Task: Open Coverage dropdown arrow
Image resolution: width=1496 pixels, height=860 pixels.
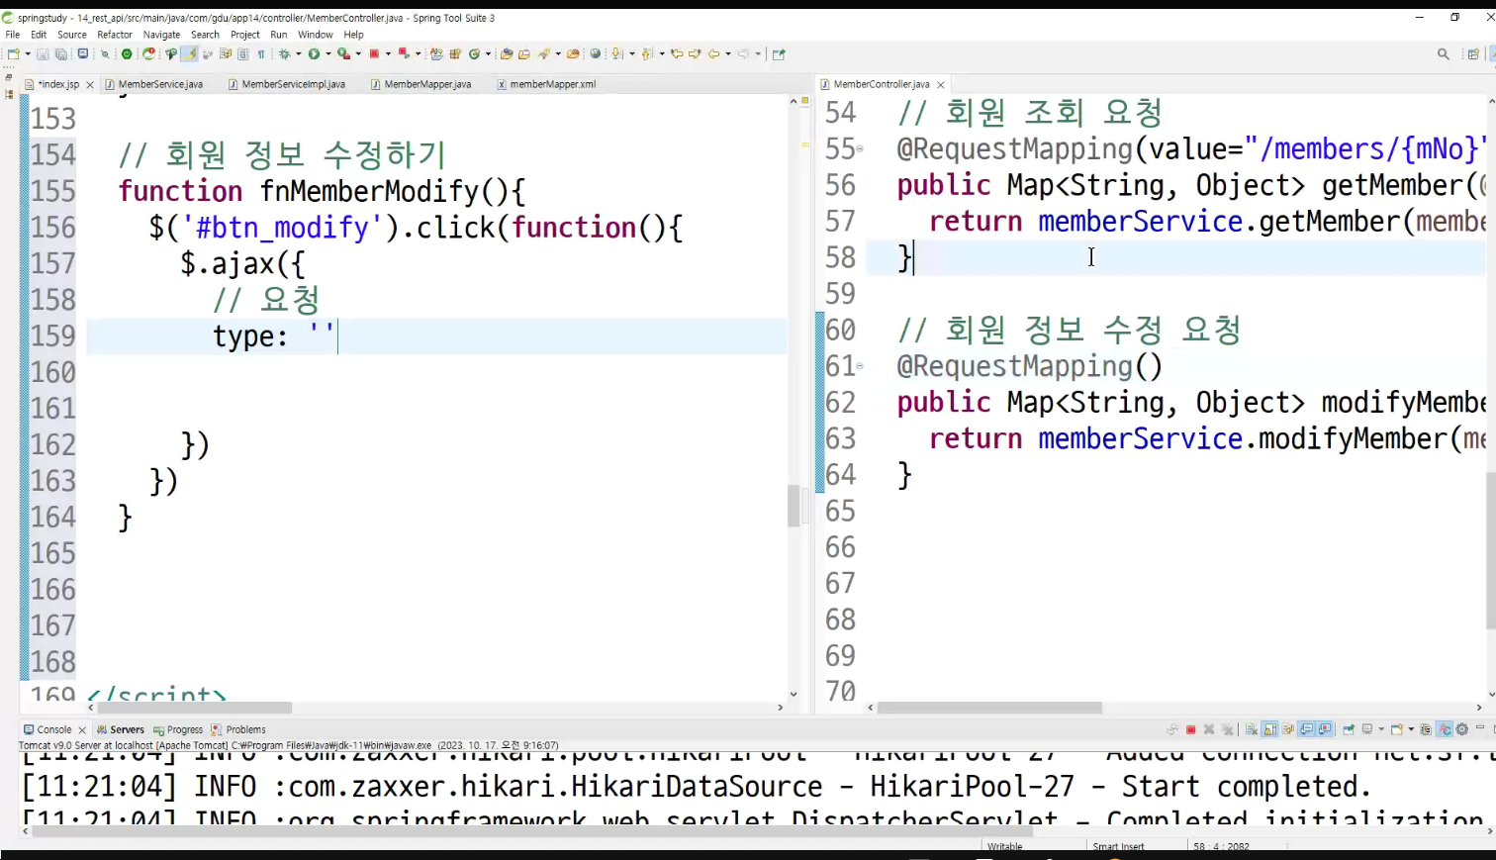Action: [x=358, y=54]
